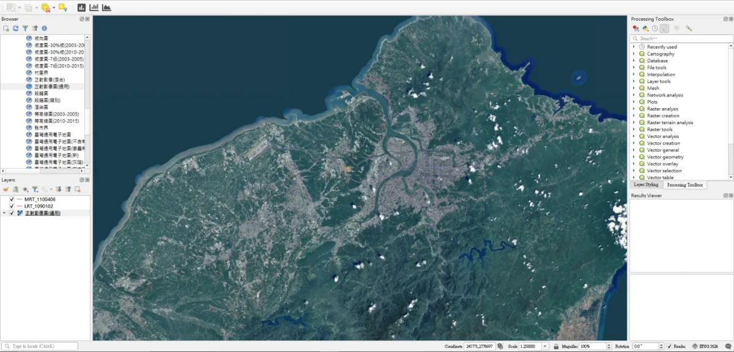Select the 等高線(2003-2005) item in Browser

[x=57, y=114]
